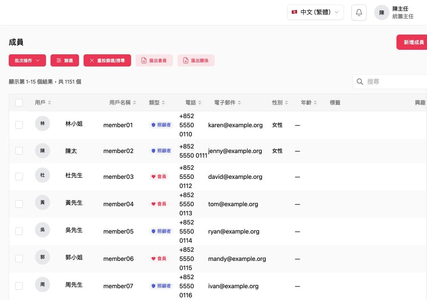Click the name 吳先生
The image size is (427, 300).
pos(74,230)
